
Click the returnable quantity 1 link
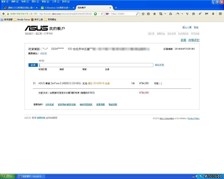161,83
